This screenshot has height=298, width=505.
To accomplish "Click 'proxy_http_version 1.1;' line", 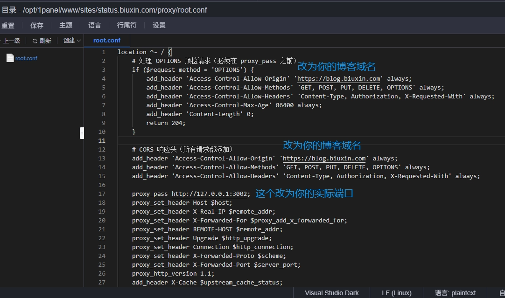I will [x=173, y=274].
